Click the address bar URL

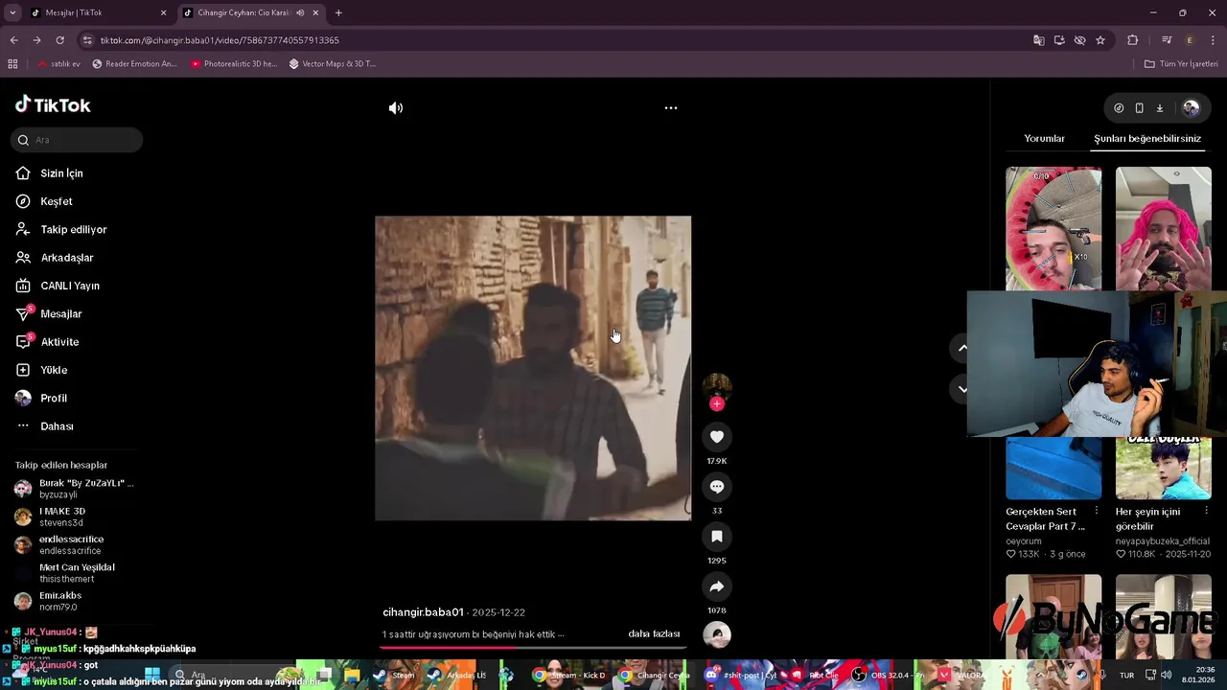tap(220, 40)
